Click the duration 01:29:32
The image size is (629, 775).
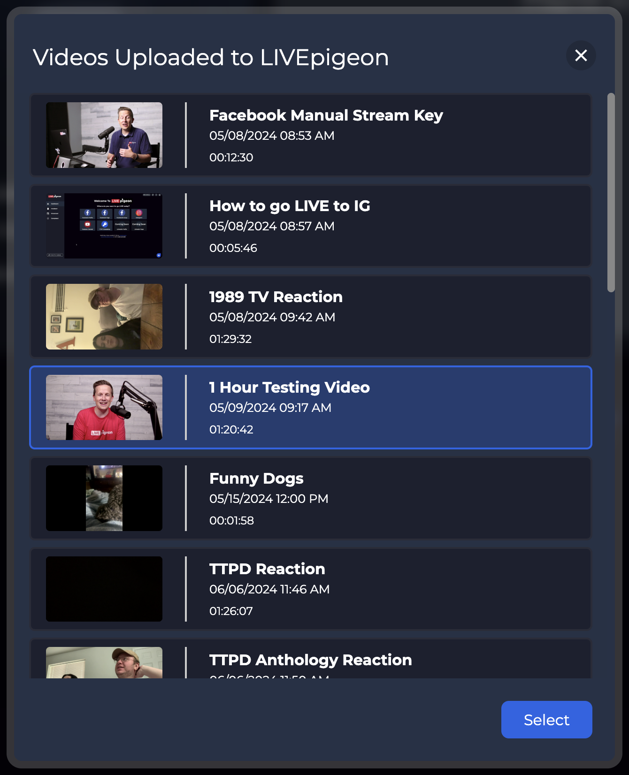tap(230, 339)
